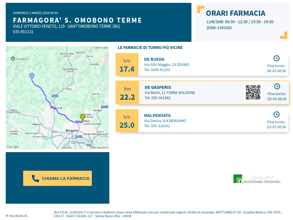Select the De Gasperis pharmacy entry
Viewport: 293px width, 220px height.
pyautogui.click(x=158, y=87)
